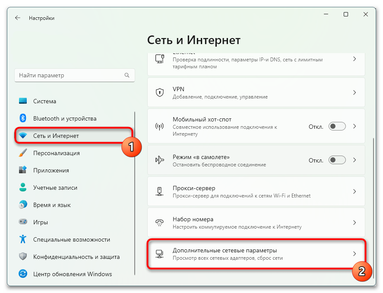Click the mobile hotspot antenna icon
Screen dimensions: 383x293
pyautogui.click(x=160, y=126)
